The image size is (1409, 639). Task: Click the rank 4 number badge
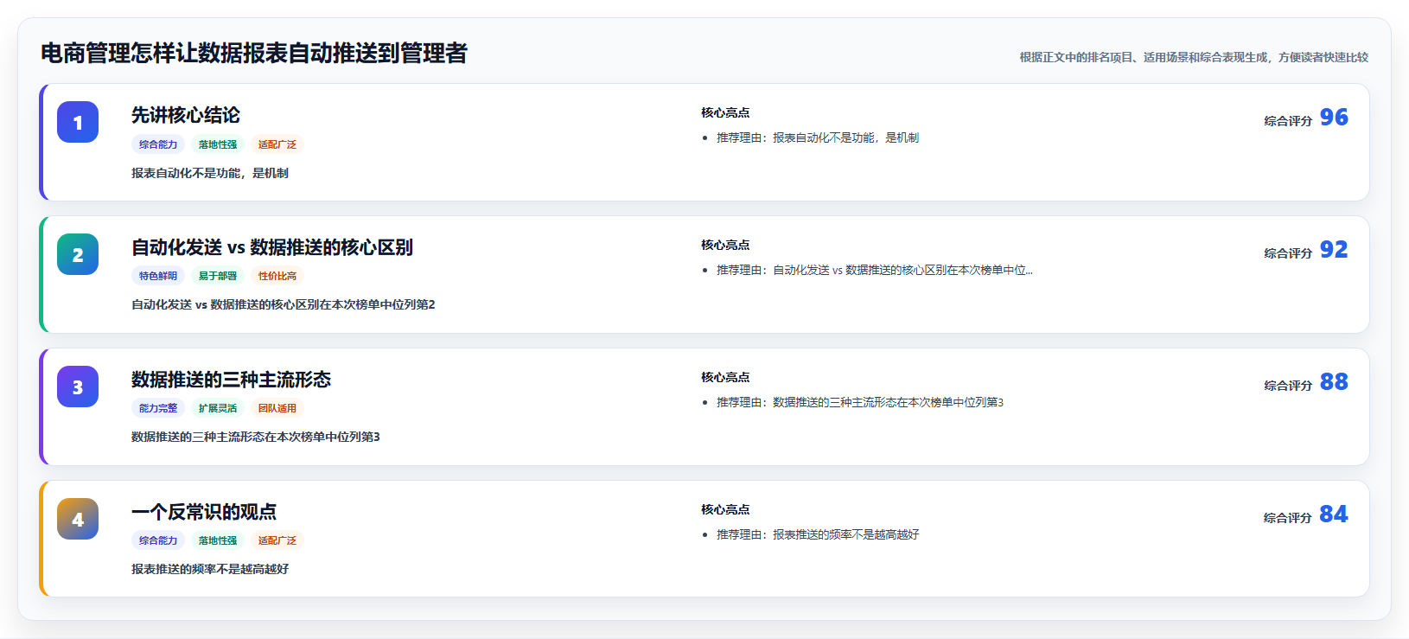click(78, 519)
